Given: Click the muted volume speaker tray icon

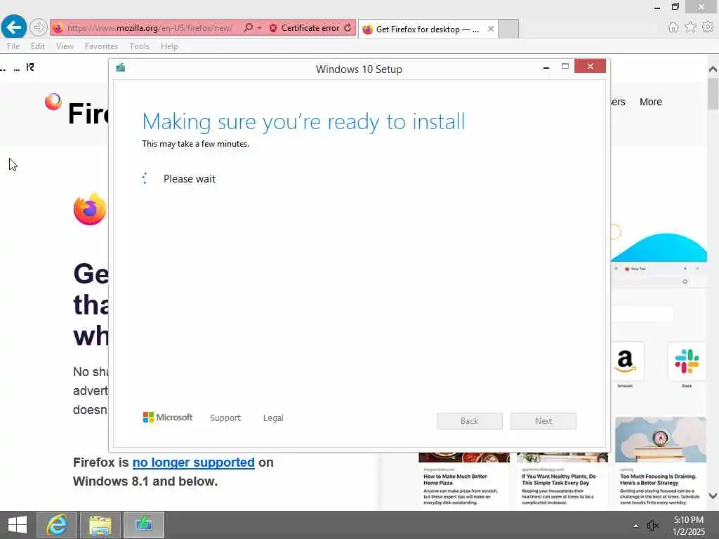Looking at the screenshot, I should point(652,526).
